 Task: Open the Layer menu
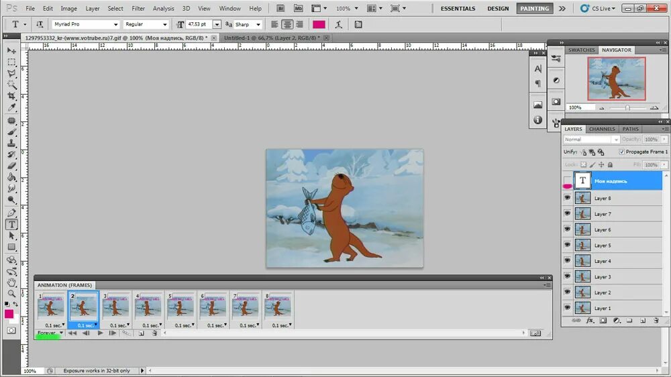point(93,8)
